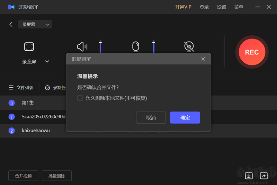This screenshot has width=277, height=185.
Task: Adjust the speaker volume slider
Action: click(100, 46)
